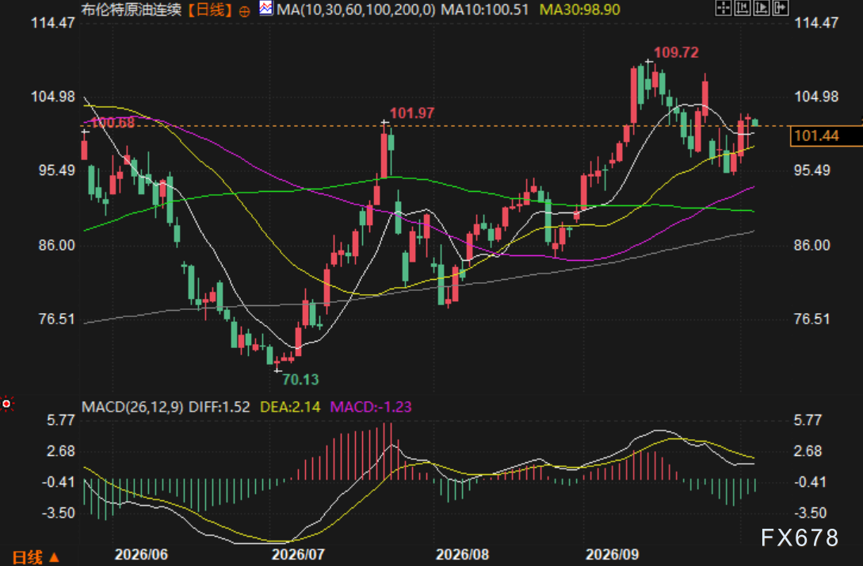Click the panel icon with the right-pointing double arrow

click(781, 8)
